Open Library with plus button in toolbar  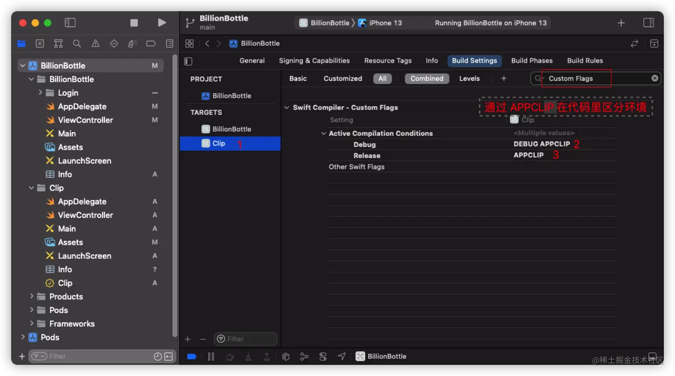pos(621,23)
